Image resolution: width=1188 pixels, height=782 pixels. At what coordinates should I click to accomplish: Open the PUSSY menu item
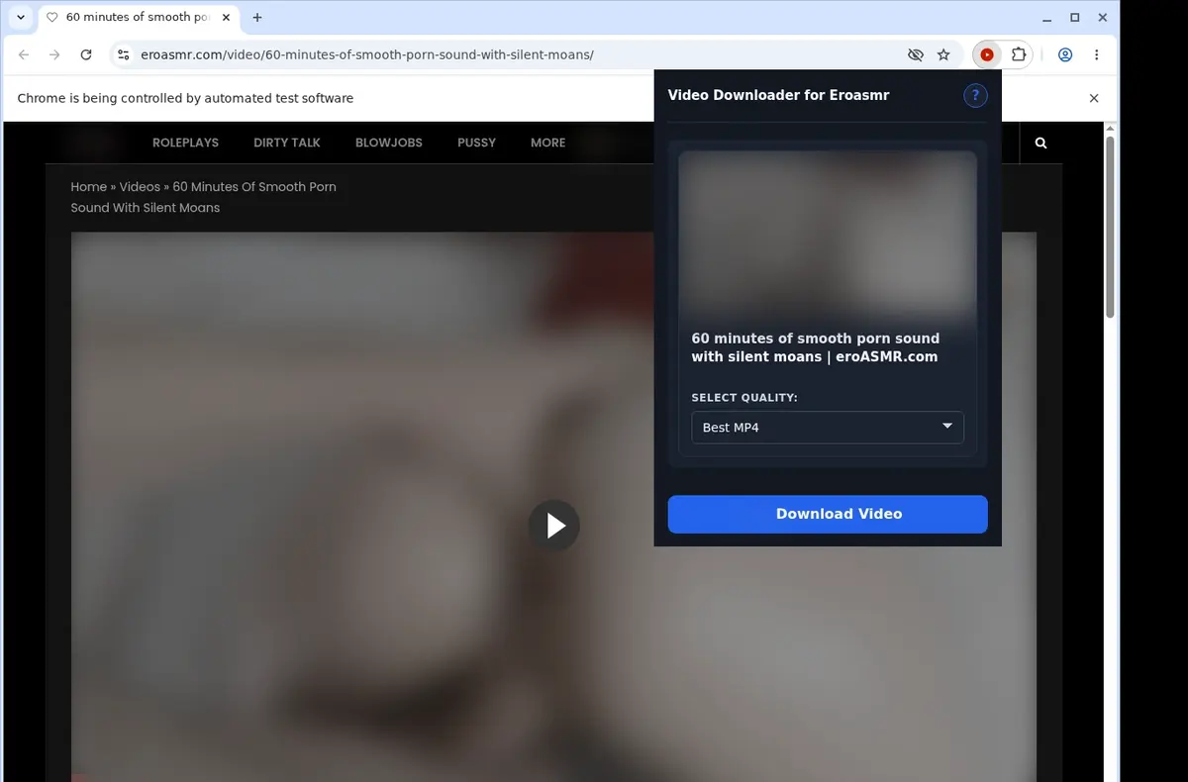click(x=476, y=143)
